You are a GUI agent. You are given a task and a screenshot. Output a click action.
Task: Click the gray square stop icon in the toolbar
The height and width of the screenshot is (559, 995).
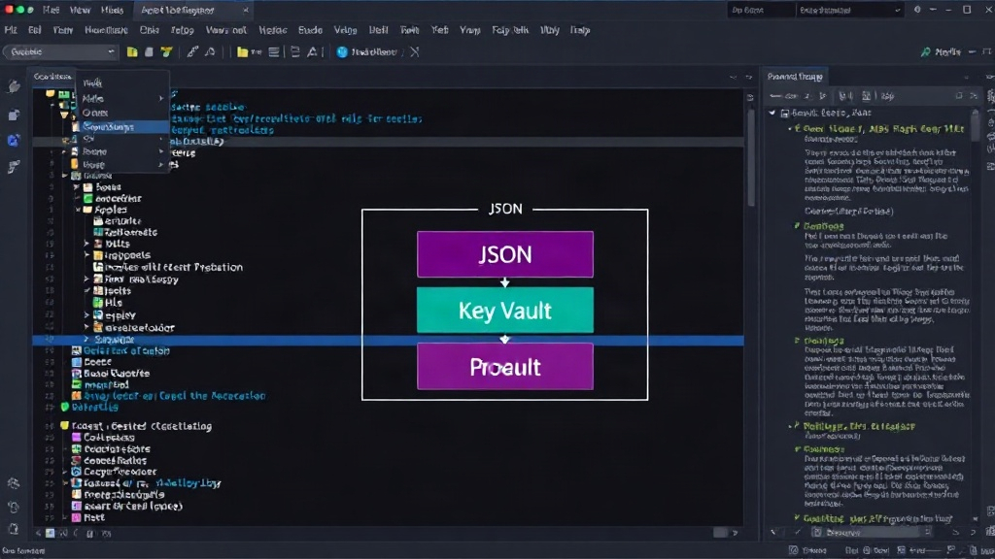[149, 52]
